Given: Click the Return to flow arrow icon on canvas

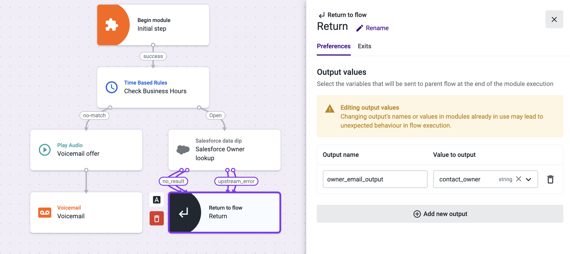Looking at the screenshot, I should tap(183, 213).
